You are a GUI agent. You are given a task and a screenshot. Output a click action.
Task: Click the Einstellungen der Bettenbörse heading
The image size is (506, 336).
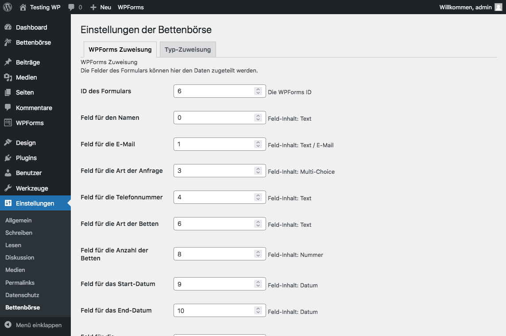[146, 30]
